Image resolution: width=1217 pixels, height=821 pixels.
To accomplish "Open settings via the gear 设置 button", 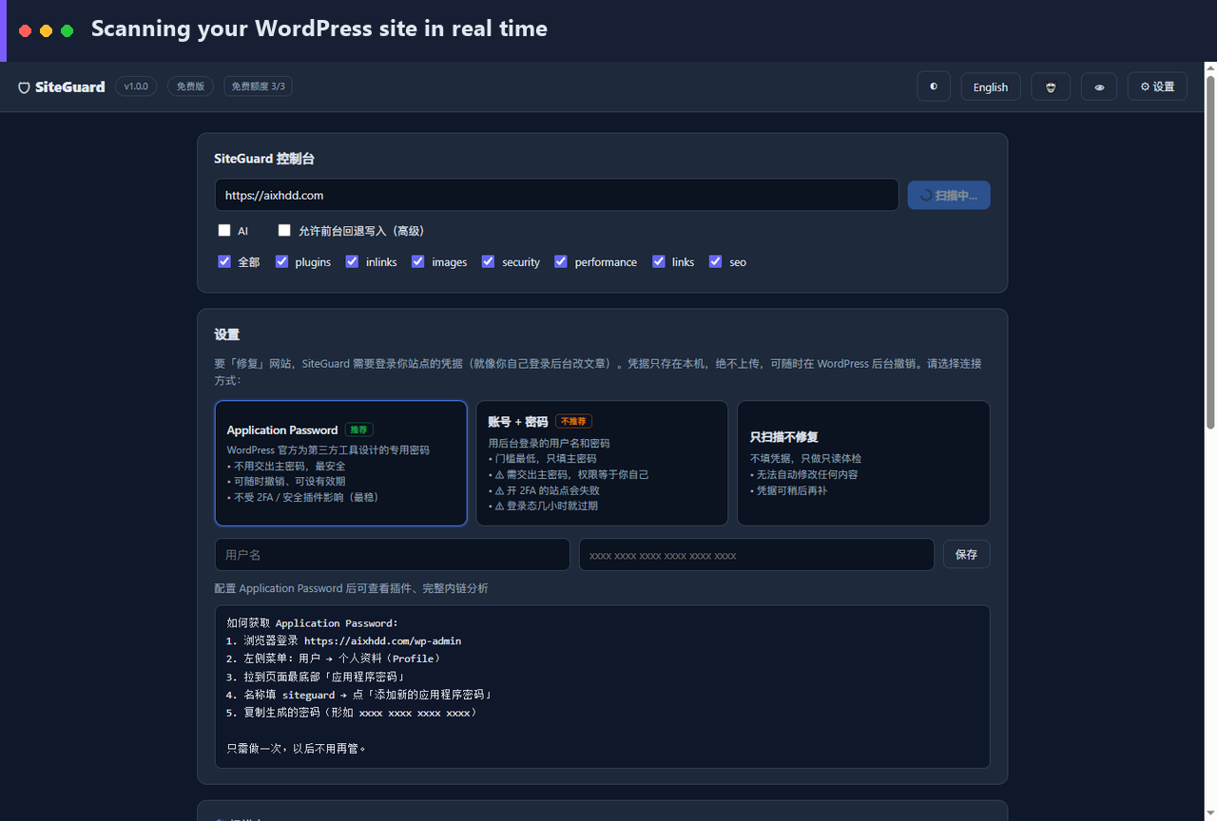I will [1157, 86].
